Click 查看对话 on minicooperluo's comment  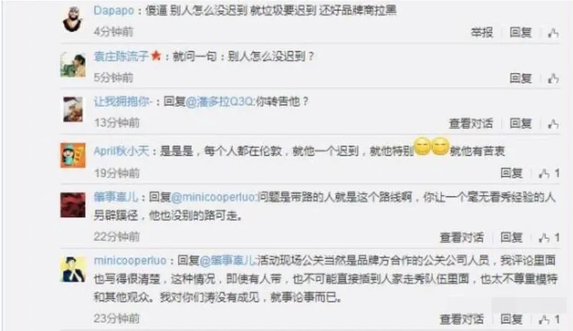[461, 320]
